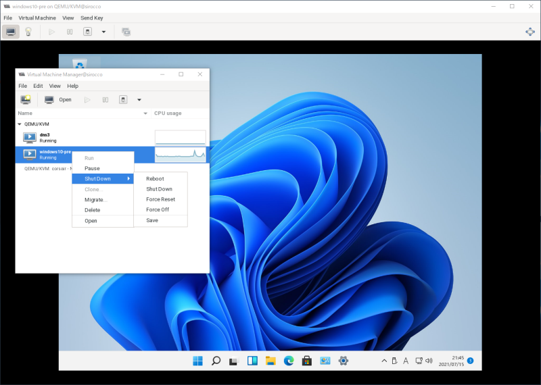Viewport: 541px width, 385px height.
Task: Click the volume speaker tray icon
Action: pos(429,361)
